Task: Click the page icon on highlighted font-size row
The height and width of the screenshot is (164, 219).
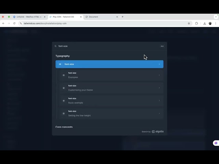Action: click(60, 64)
